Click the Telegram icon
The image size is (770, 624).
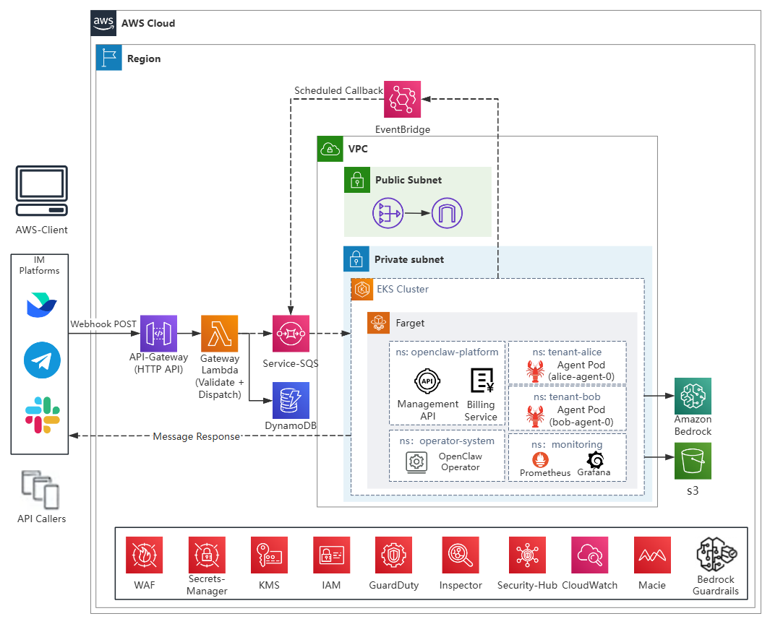(x=42, y=360)
